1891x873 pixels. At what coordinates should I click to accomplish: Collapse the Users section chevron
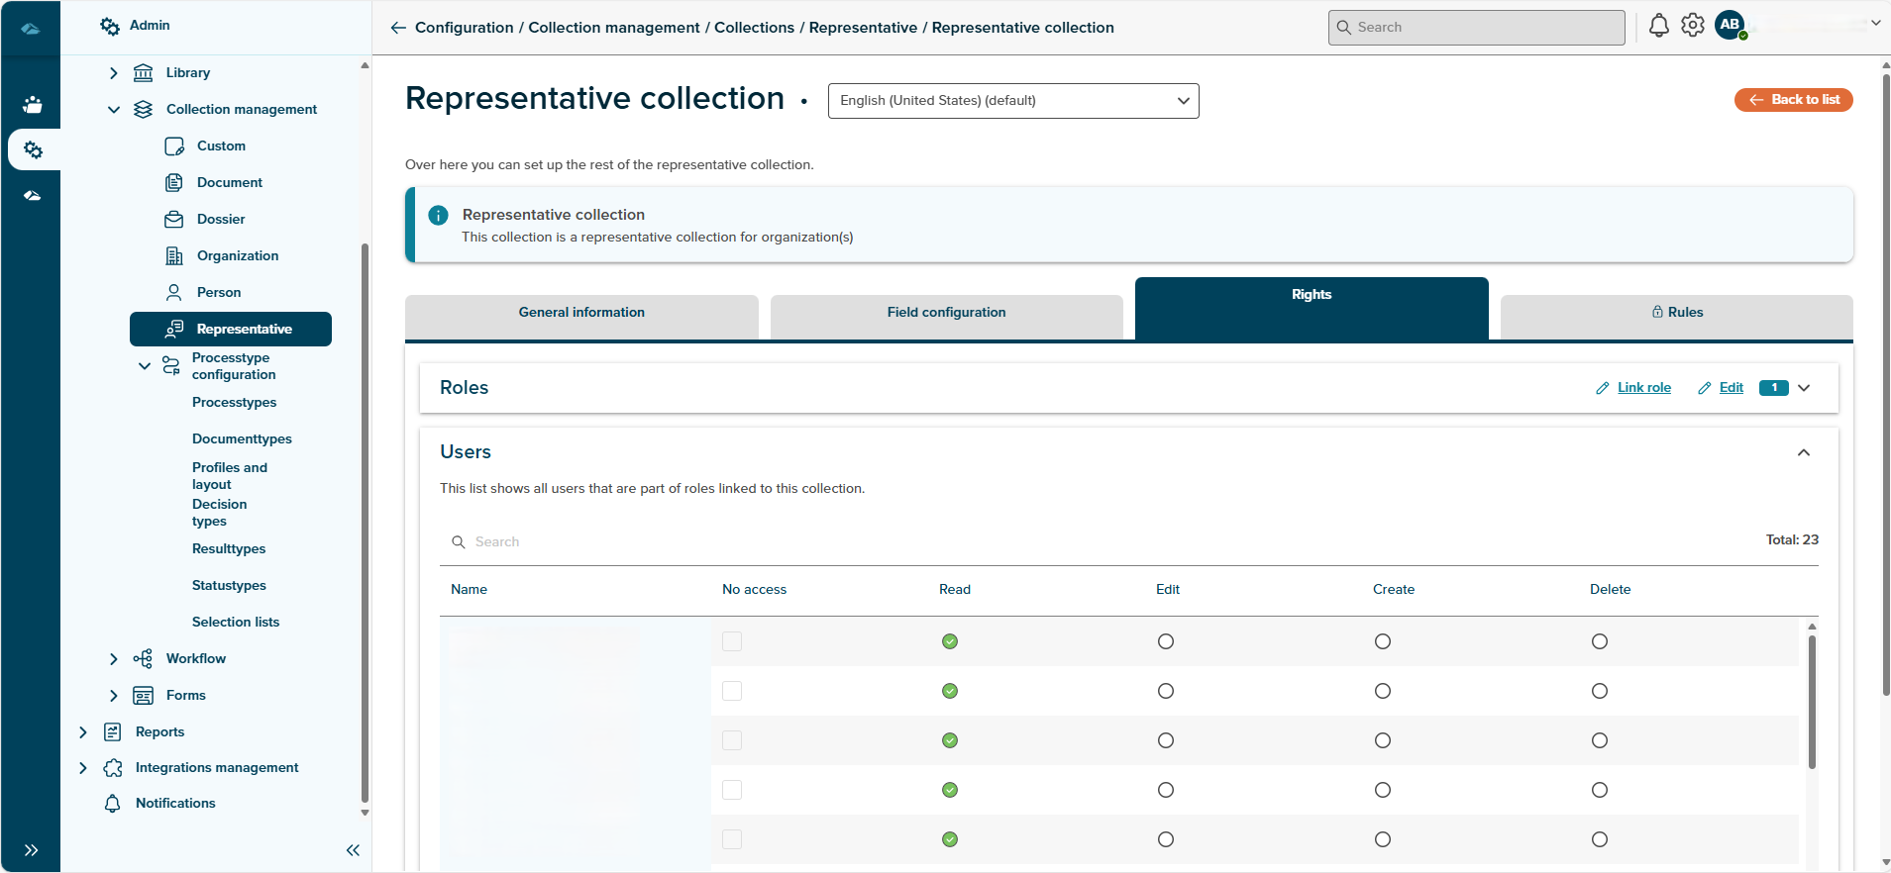pyautogui.click(x=1804, y=452)
